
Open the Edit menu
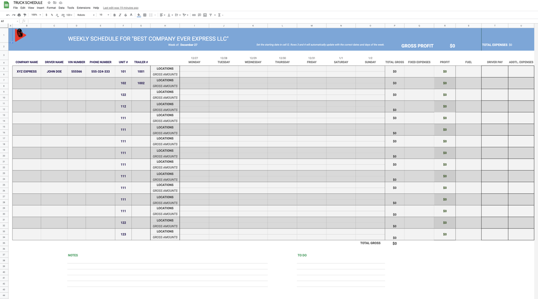coord(23,8)
